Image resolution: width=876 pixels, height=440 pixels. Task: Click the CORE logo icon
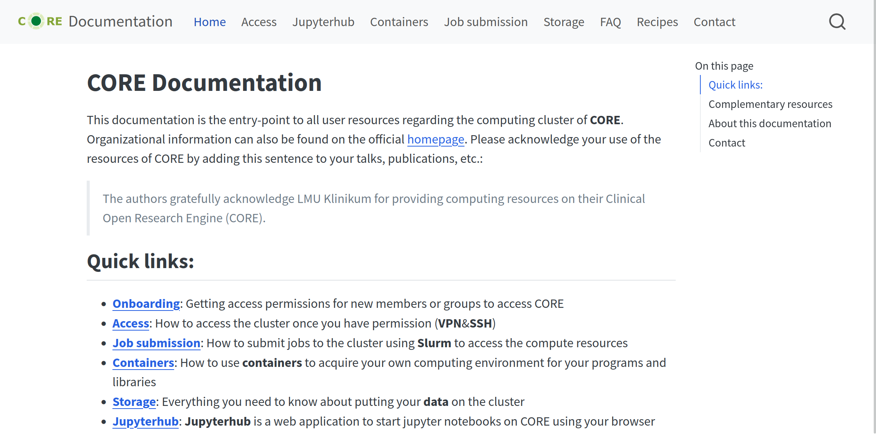click(x=40, y=22)
